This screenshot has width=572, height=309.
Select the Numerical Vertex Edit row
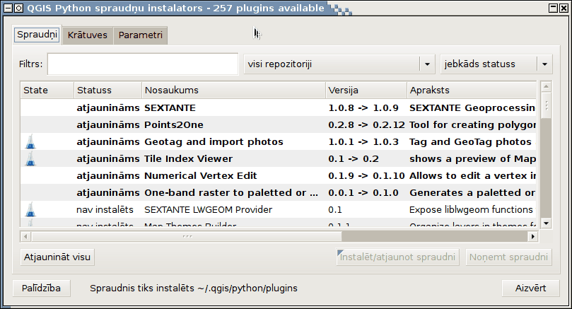coord(279,175)
